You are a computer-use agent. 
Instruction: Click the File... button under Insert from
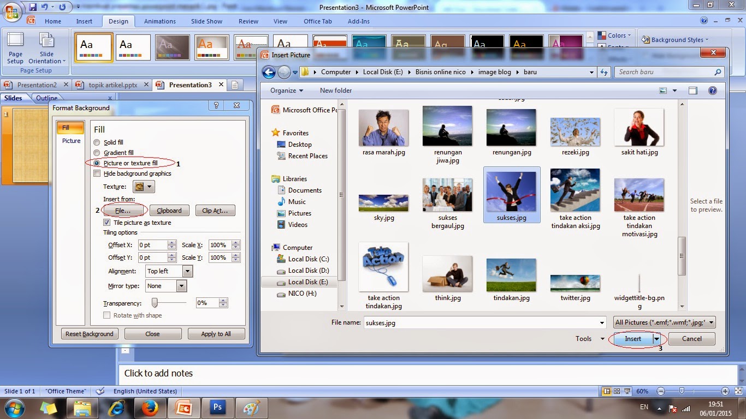[123, 211]
